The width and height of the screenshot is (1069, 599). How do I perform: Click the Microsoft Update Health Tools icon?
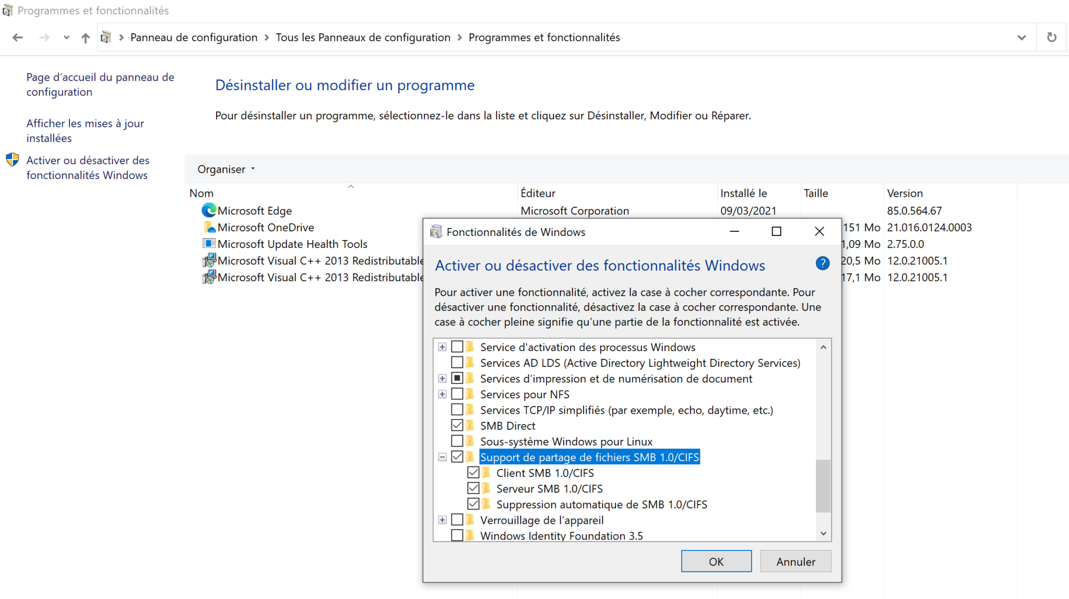tap(209, 244)
